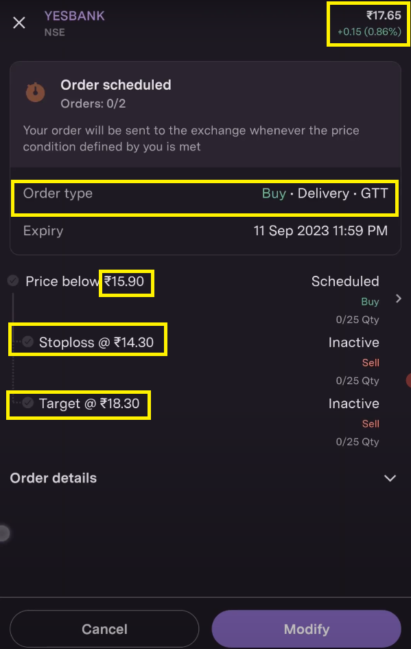Expand the Order details section
The height and width of the screenshot is (649, 411).
(x=390, y=478)
